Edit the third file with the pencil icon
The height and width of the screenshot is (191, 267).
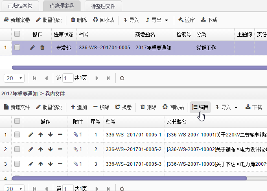[31, 164]
